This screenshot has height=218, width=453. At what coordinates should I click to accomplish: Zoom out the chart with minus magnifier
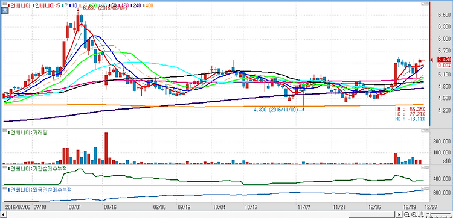tap(406, 214)
